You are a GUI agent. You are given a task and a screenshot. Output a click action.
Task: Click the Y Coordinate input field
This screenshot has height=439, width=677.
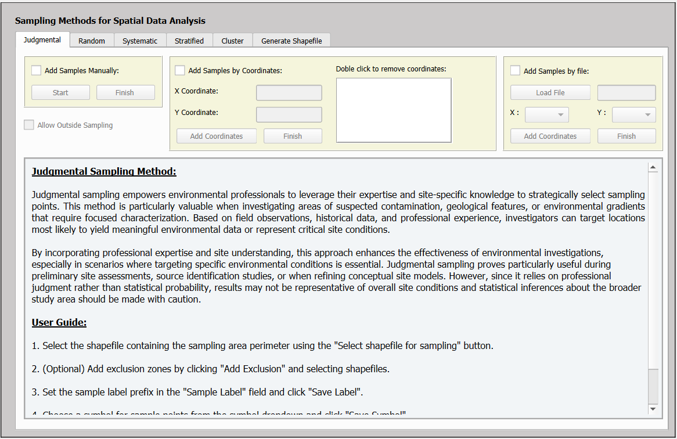[289, 114]
